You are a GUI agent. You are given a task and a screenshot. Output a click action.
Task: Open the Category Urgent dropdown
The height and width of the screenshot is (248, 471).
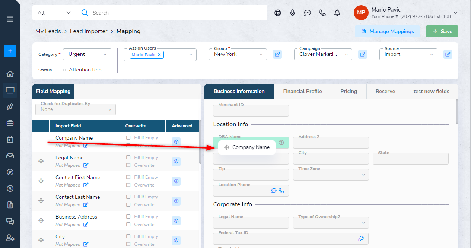87,54
